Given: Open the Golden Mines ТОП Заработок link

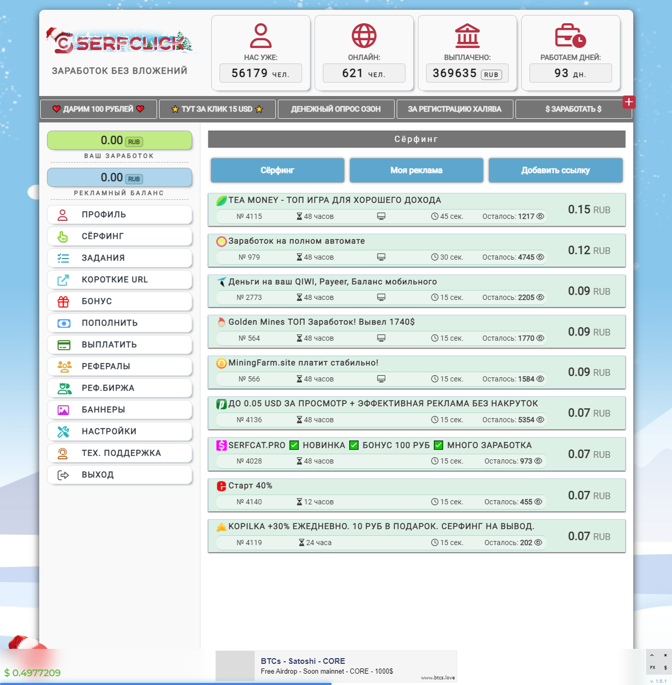Looking at the screenshot, I should pos(321,322).
